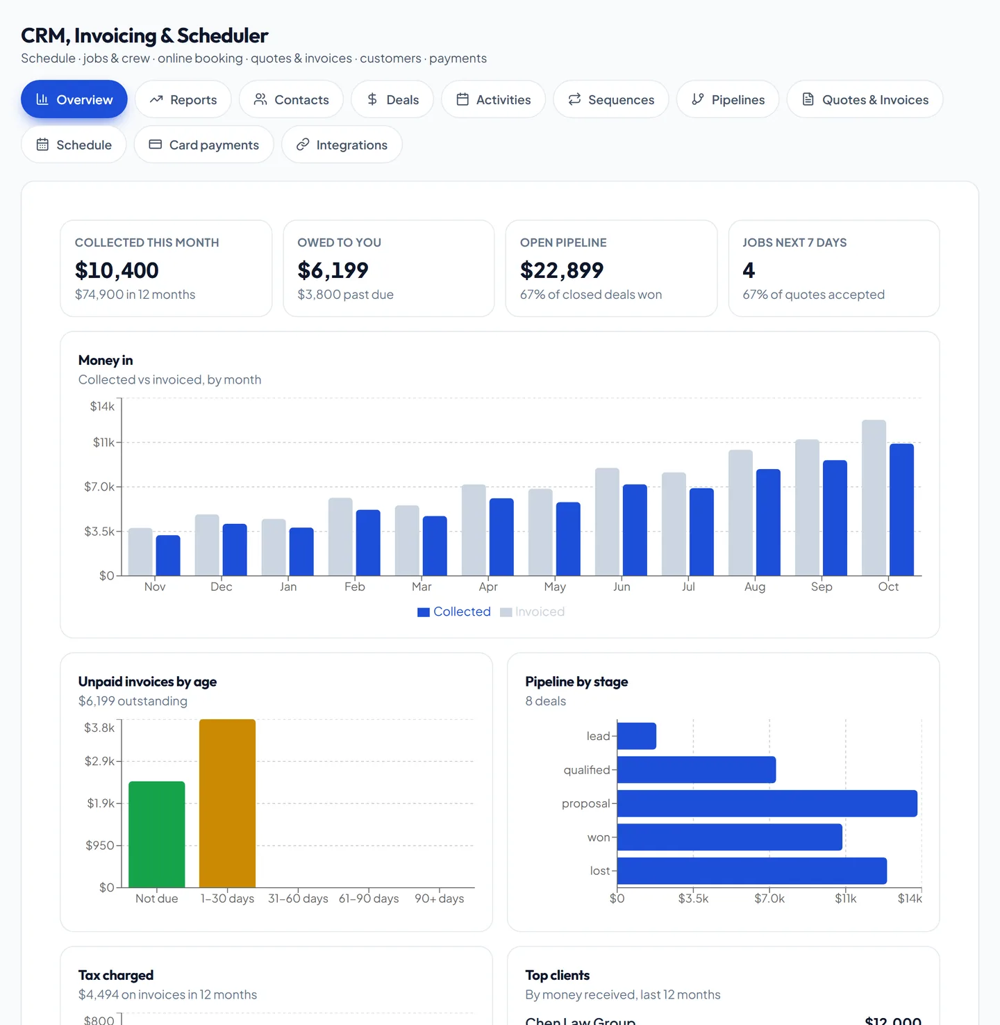The height and width of the screenshot is (1025, 1000).
Task: Go to the Contacts tab
Action: click(x=291, y=99)
